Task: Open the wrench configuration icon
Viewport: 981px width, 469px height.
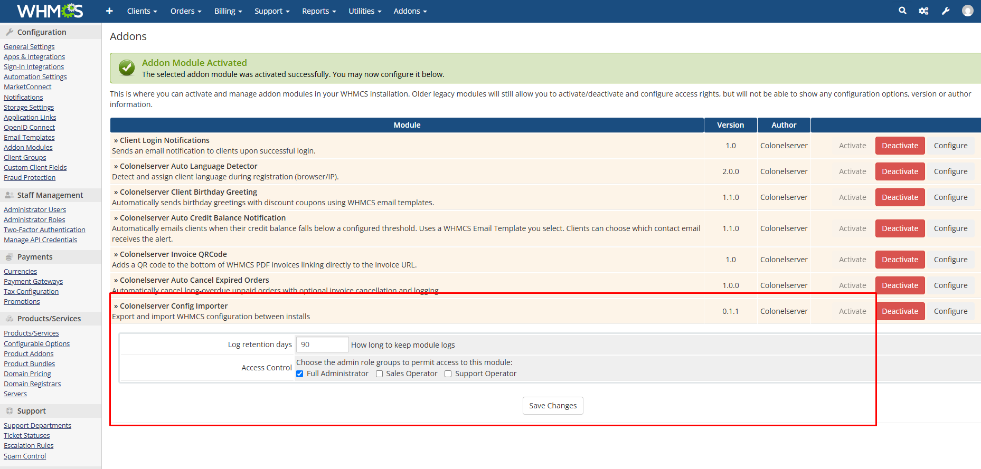Action: click(946, 11)
